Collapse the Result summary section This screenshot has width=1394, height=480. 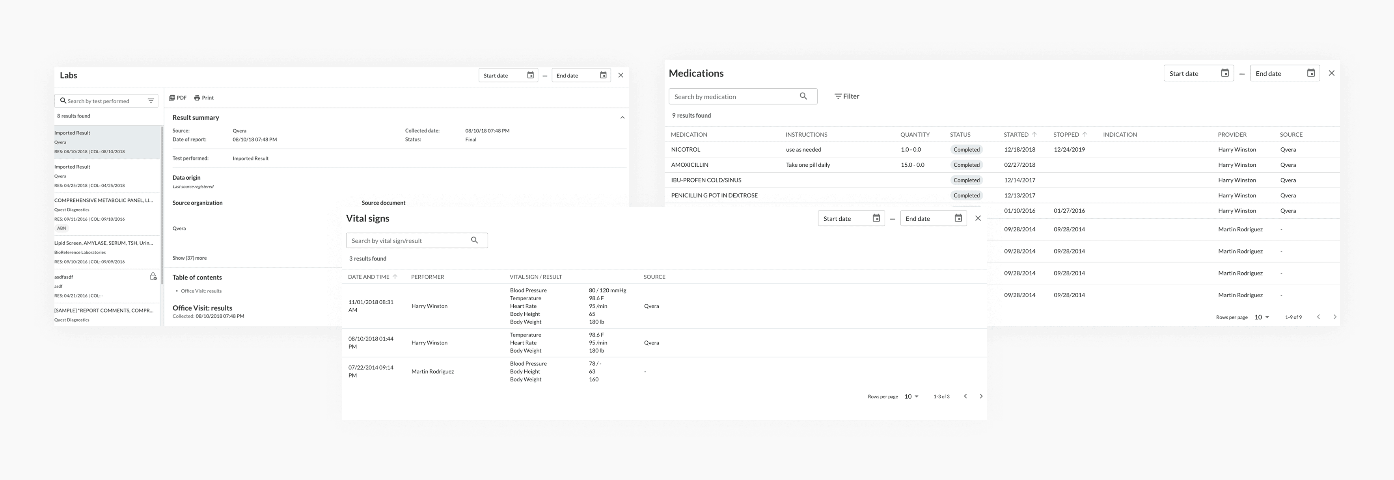(622, 117)
